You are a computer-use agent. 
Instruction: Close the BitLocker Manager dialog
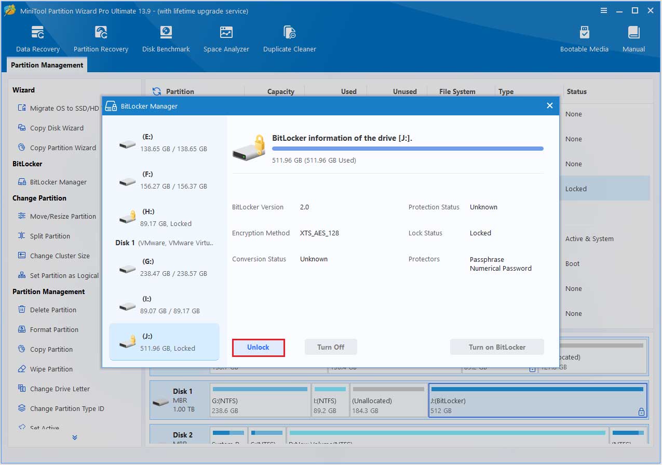coord(550,105)
